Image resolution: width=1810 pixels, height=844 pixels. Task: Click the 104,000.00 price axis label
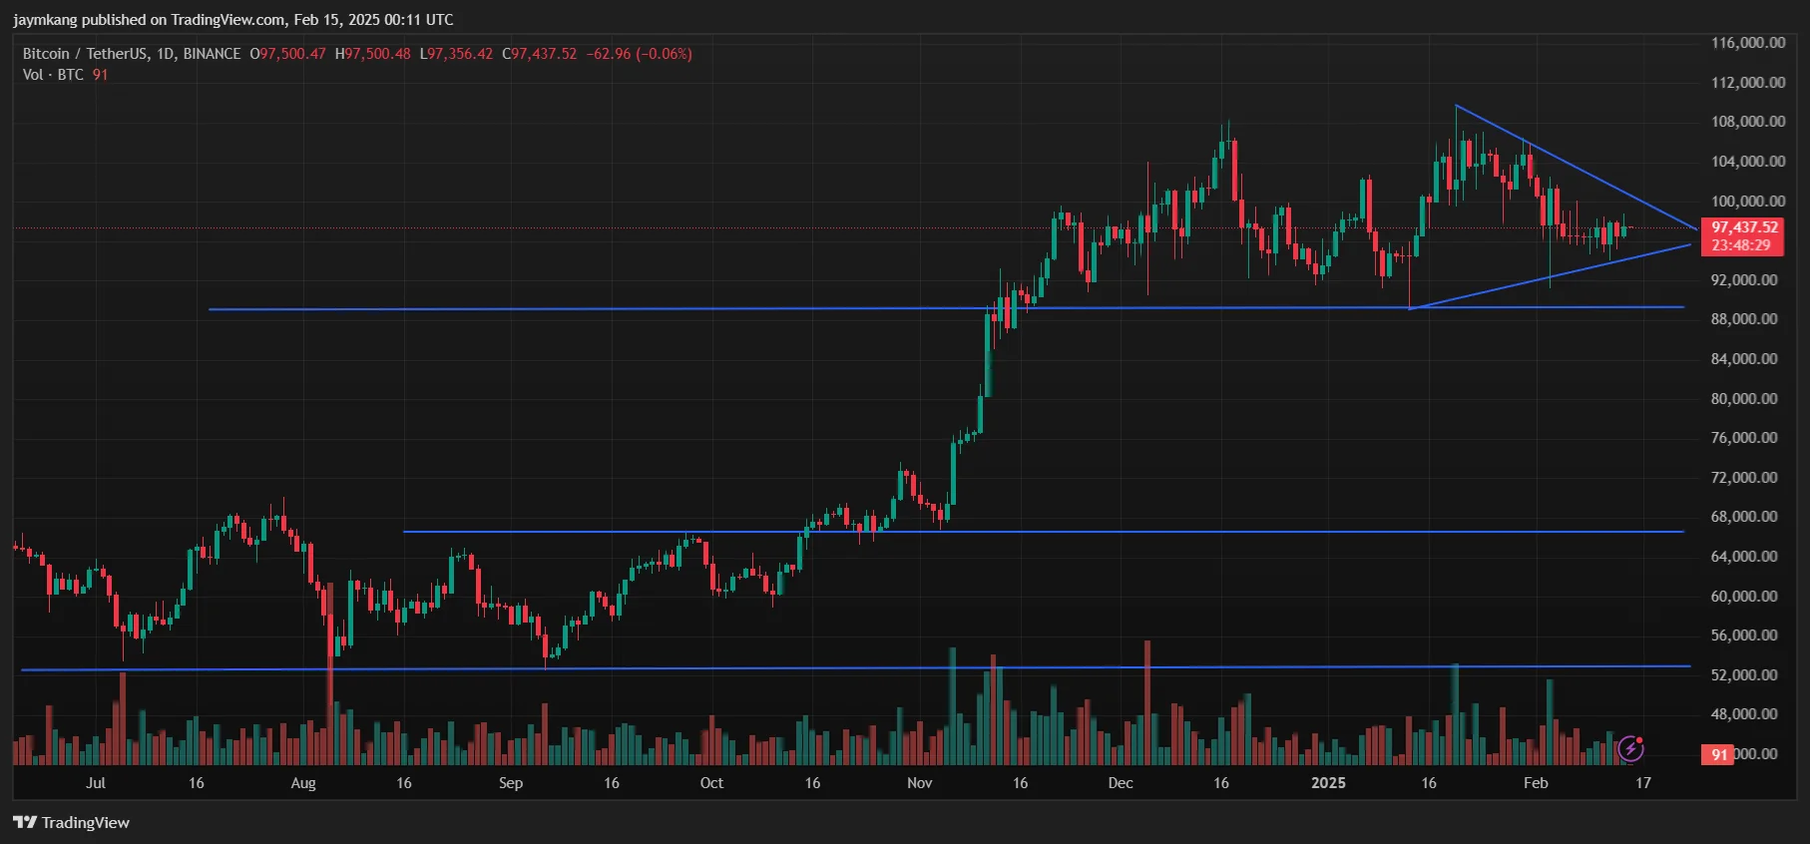[1748, 161]
